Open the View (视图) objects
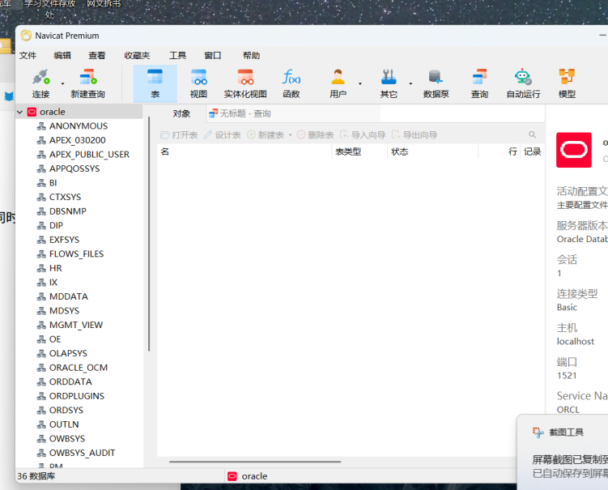The width and height of the screenshot is (608, 490). coord(198,83)
